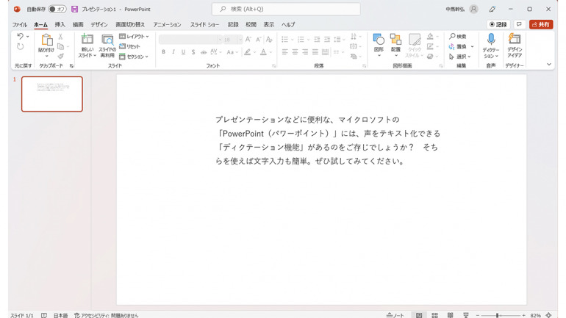Click the pen icon near the account

(492, 9)
